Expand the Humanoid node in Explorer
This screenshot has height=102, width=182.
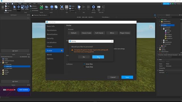click(x=162, y=27)
